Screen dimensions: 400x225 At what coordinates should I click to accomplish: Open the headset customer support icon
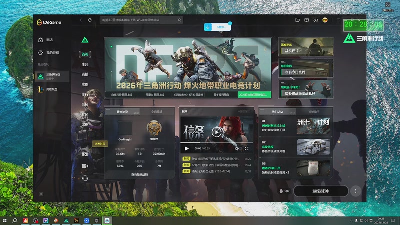click(85, 178)
